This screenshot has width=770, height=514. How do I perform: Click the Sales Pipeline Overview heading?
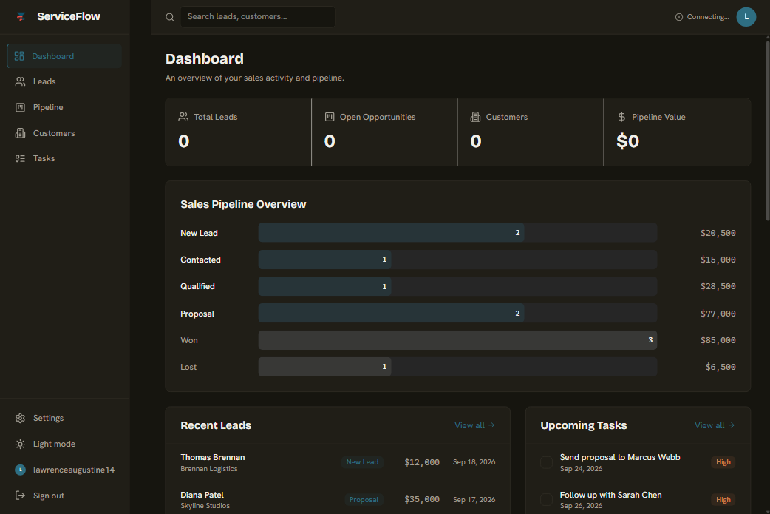243,204
